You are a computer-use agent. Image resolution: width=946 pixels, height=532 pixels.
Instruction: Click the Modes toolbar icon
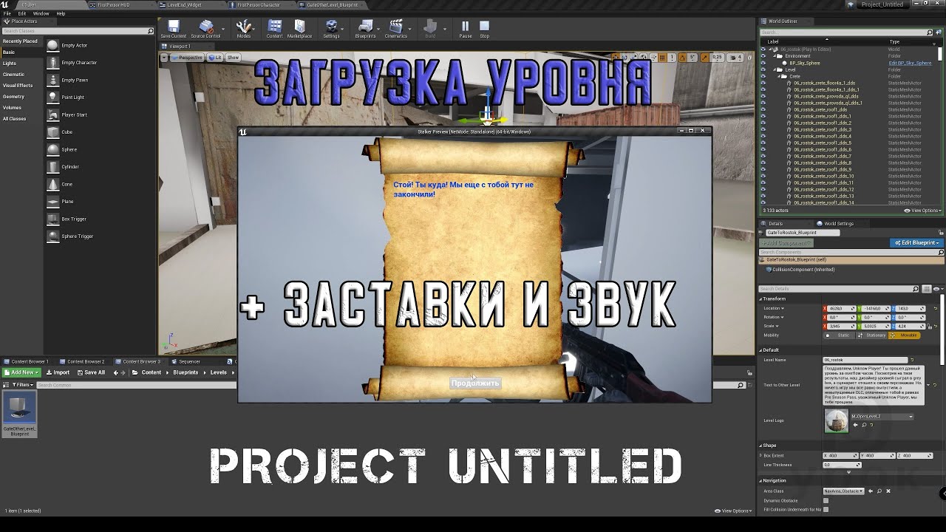pyautogui.click(x=243, y=28)
